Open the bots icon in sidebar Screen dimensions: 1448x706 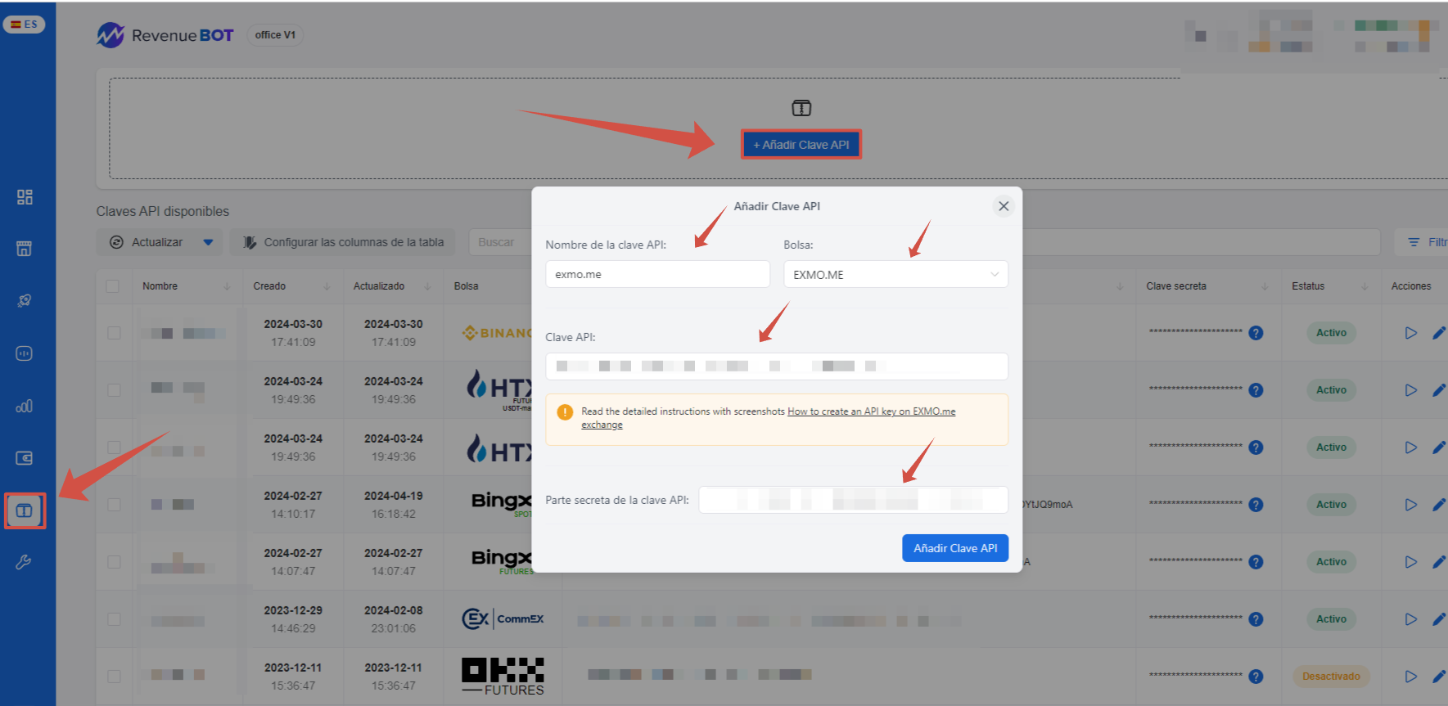(25, 353)
